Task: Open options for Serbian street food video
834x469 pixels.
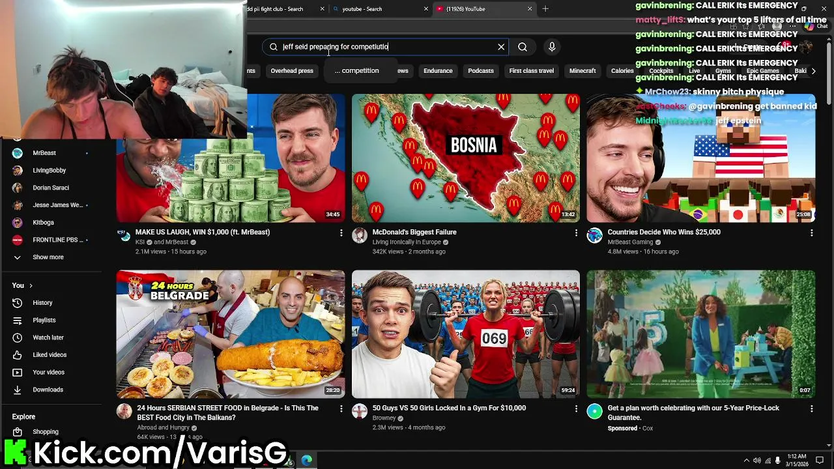Action: 341,408
